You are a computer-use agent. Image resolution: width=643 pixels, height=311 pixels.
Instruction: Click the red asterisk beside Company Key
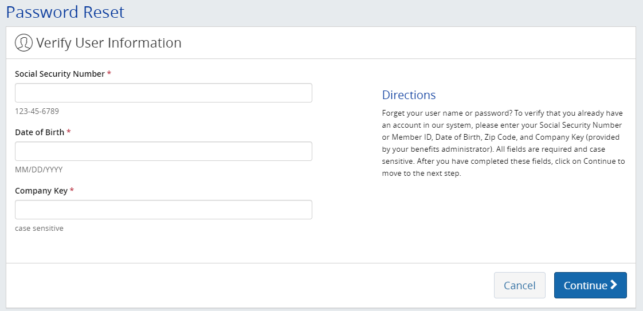pyautogui.click(x=72, y=191)
